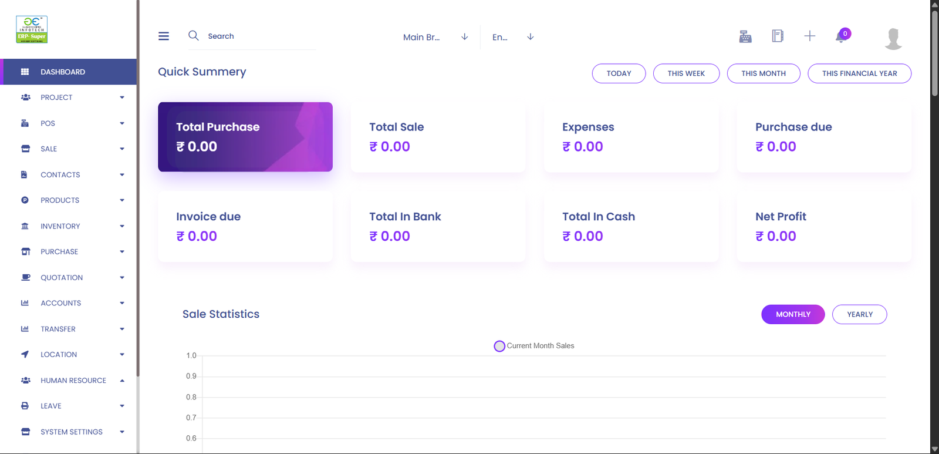Open the notifications bell icon
This screenshot has width=939, height=454.
point(842,37)
